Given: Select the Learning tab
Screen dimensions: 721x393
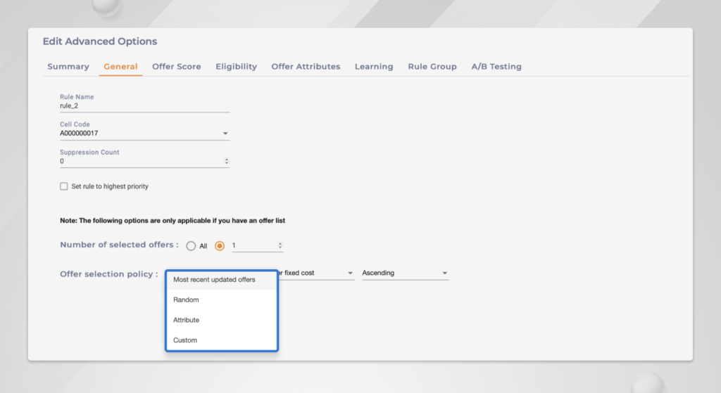Looking at the screenshot, I should coord(373,67).
